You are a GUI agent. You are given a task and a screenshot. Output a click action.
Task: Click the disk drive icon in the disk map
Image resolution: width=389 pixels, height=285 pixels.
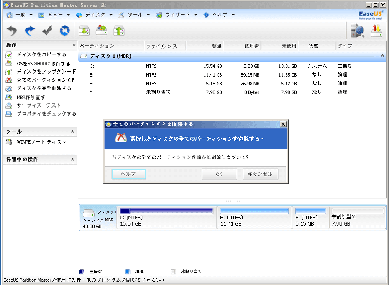89,213
